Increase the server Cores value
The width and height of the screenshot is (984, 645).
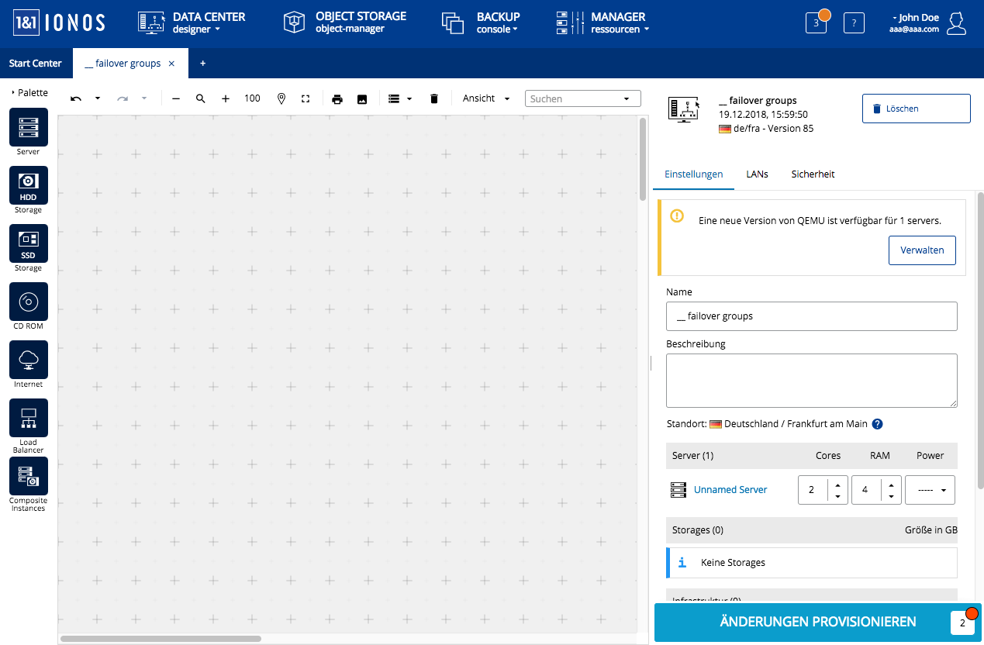(x=837, y=485)
